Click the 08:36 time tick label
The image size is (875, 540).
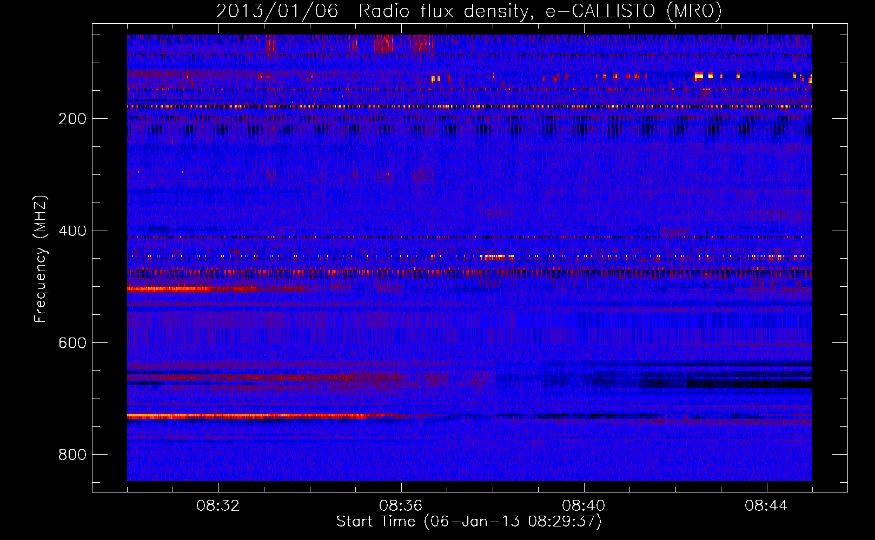[x=401, y=506]
